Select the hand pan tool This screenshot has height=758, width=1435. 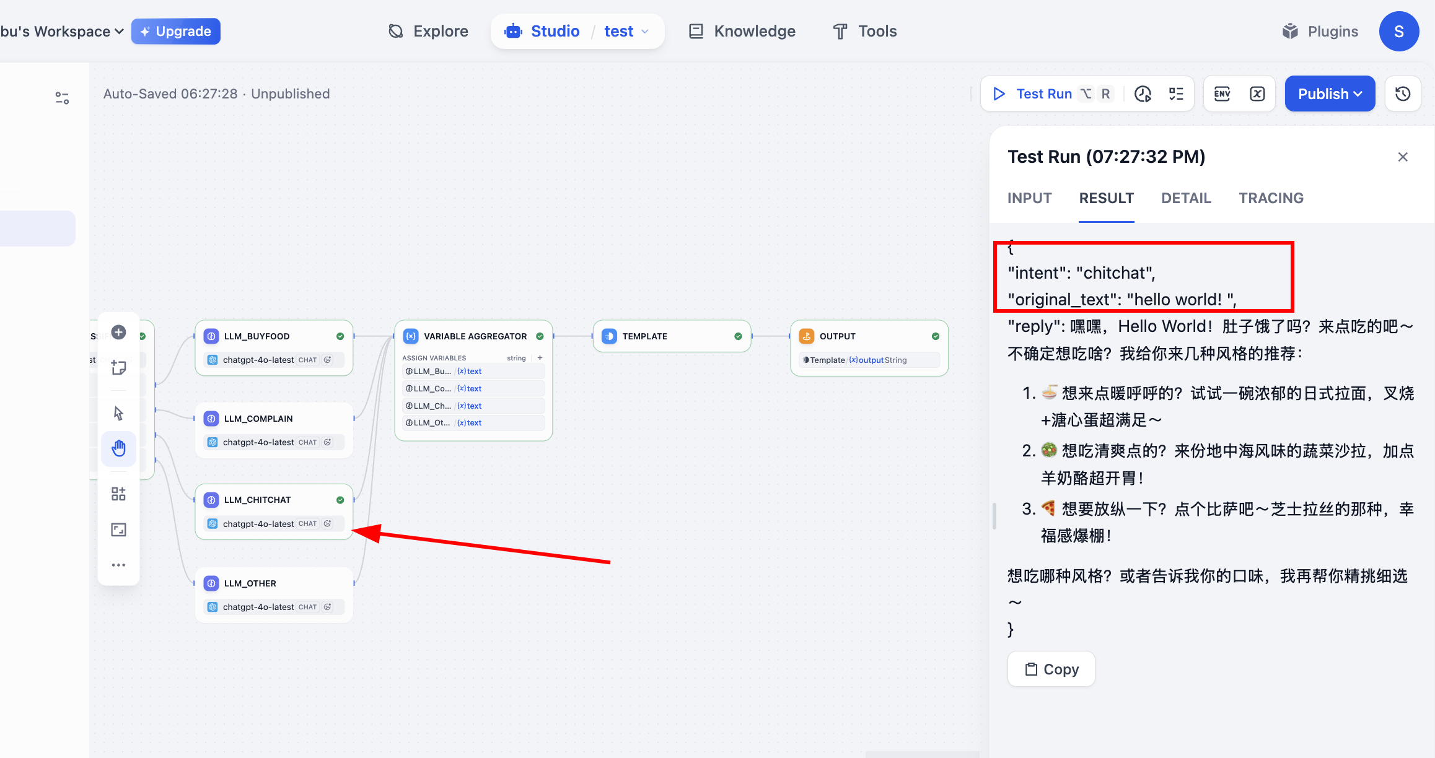(119, 448)
